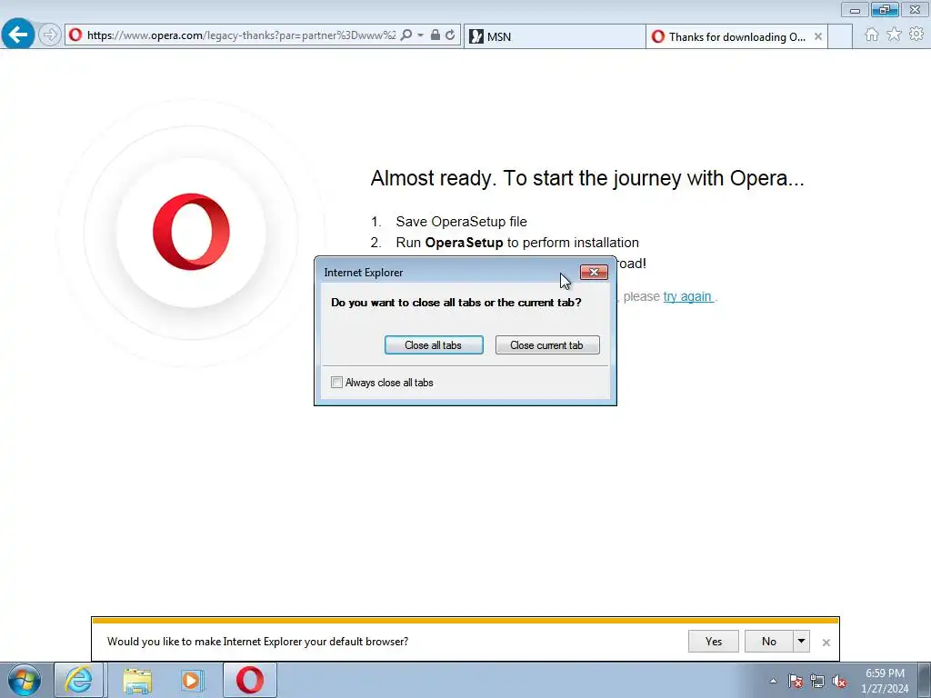This screenshot has height=698, width=931.
Task: Click the Close current tab button
Action: (x=546, y=344)
